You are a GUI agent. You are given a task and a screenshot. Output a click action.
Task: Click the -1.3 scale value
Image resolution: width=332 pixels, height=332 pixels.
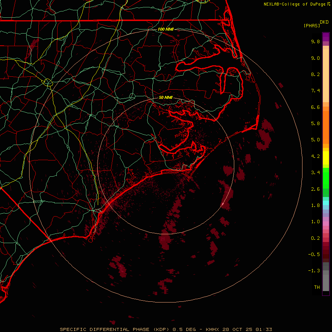314,271
